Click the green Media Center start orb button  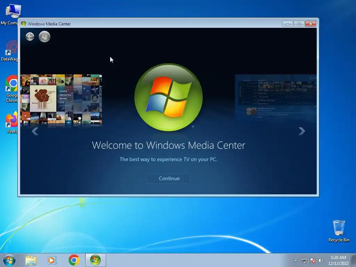44,37
